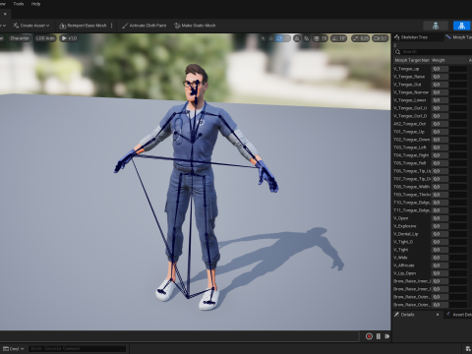This screenshot has width=472, height=354.
Task: Select the V_Wide morph target
Action: [x=400, y=258]
